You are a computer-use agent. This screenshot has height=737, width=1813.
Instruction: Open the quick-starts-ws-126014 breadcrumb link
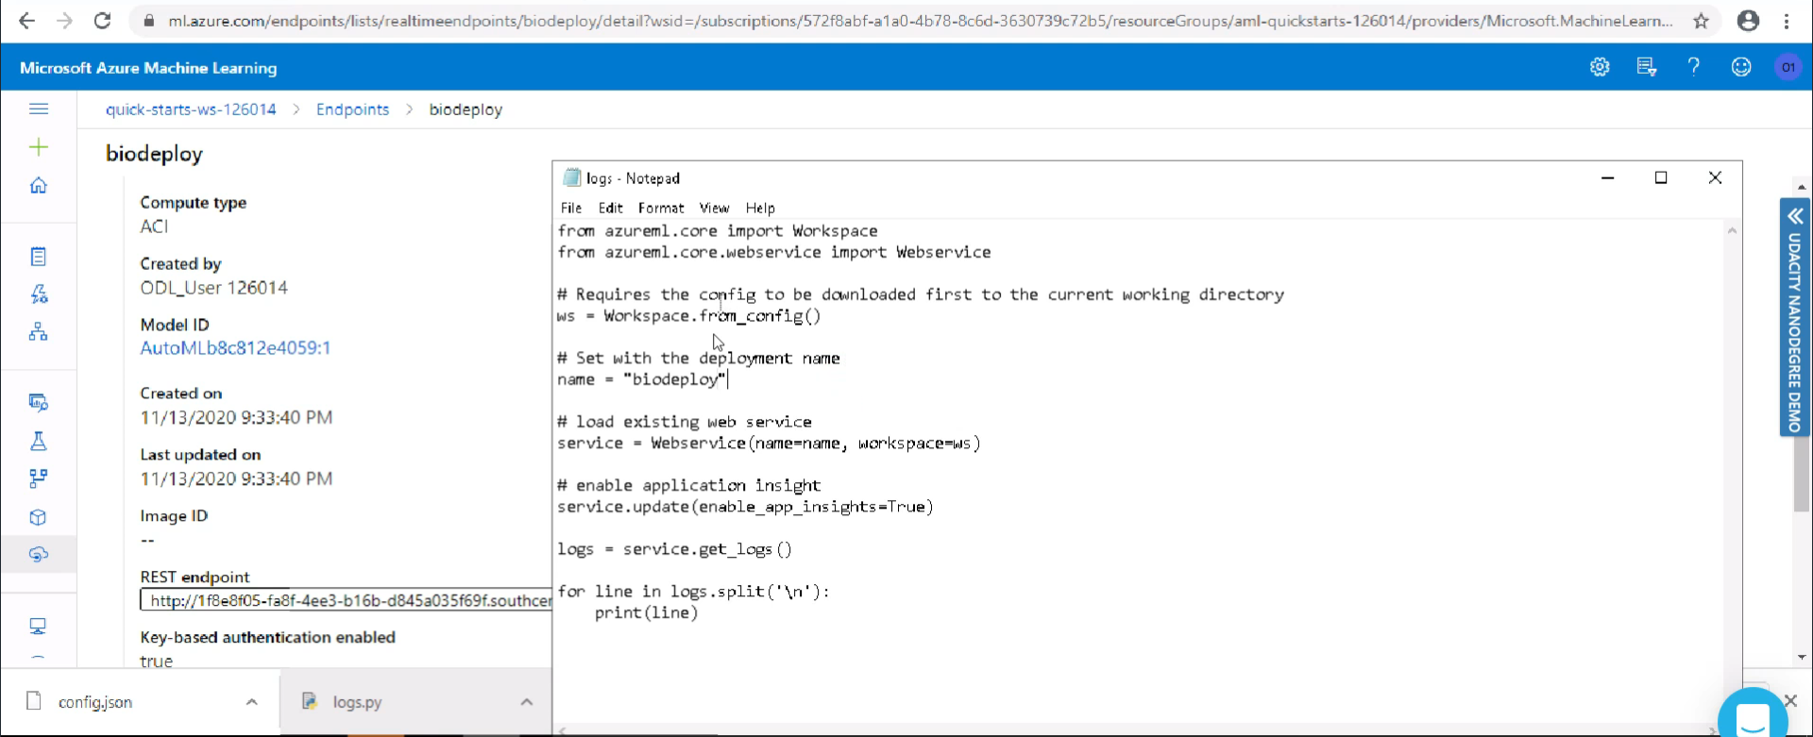pyautogui.click(x=191, y=109)
